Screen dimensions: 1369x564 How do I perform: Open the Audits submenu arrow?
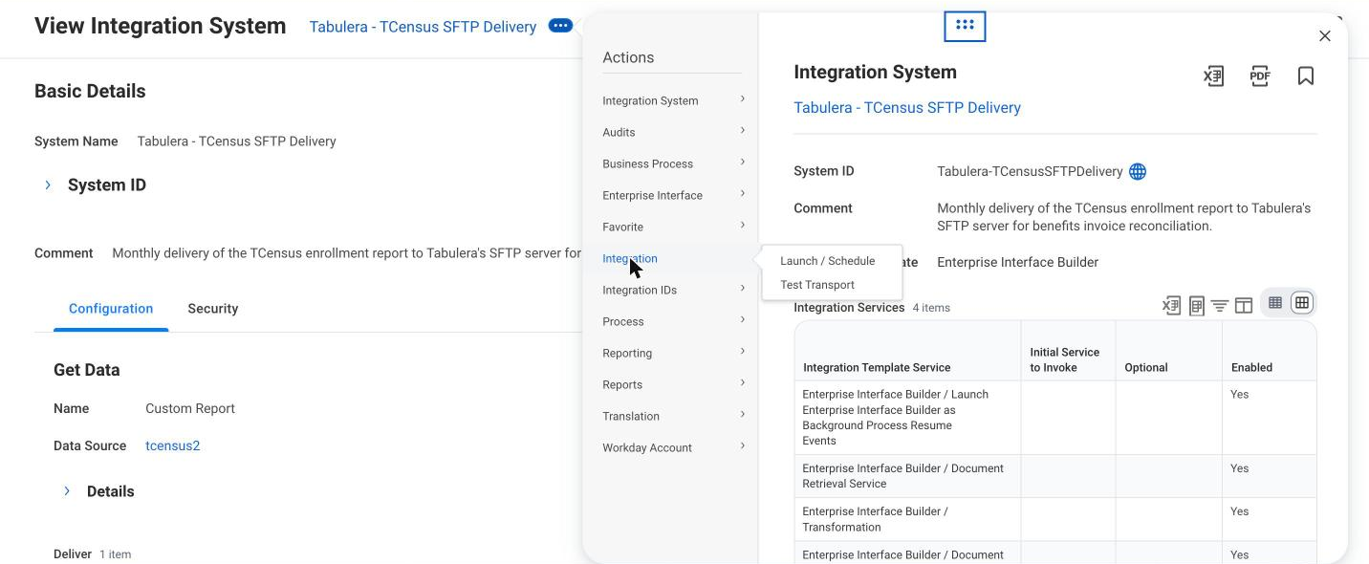743,131
